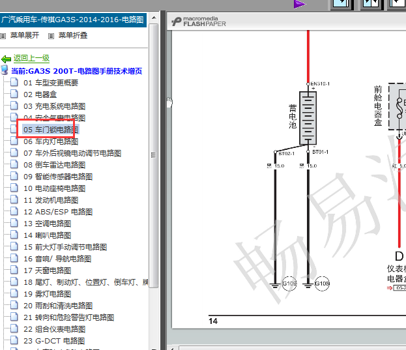
Task: Click page icon of 16 音响/导航电路图
Action: coord(14,258)
